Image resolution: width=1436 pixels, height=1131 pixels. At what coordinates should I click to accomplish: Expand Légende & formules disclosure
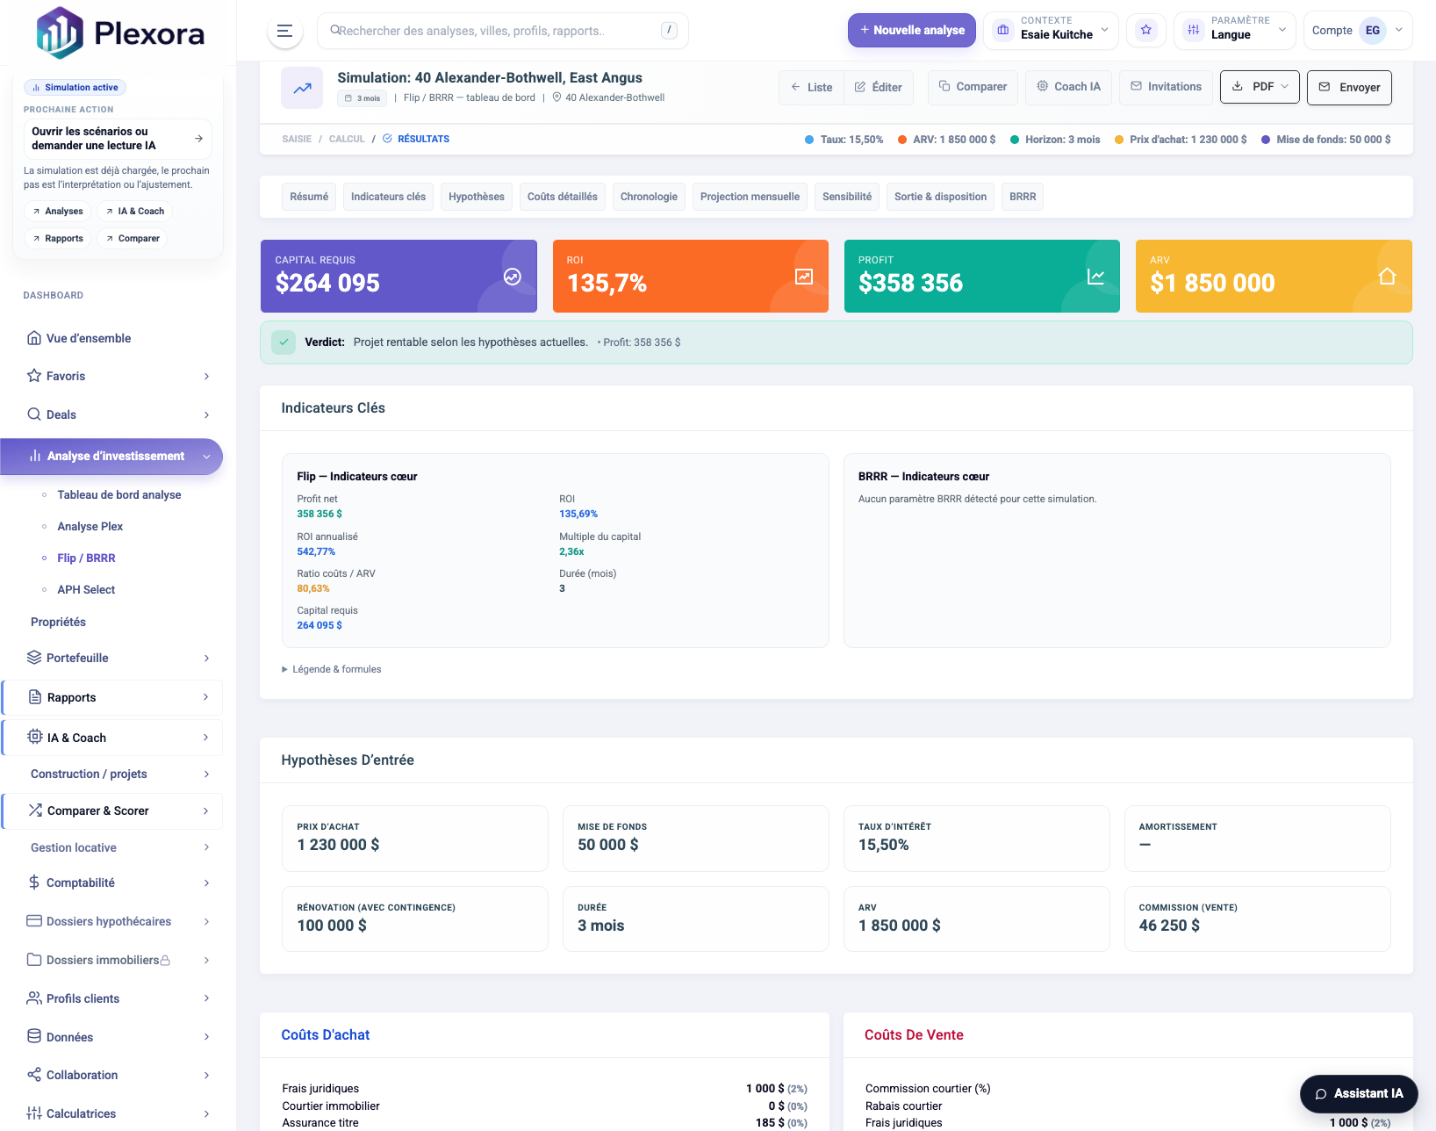[332, 669]
